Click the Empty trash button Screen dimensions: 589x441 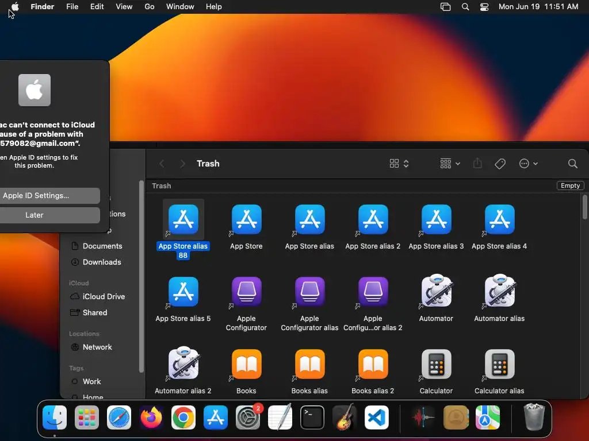pyautogui.click(x=570, y=185)
